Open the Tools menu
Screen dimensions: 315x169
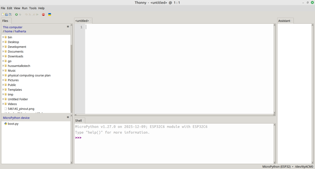[x=33, y=8]
